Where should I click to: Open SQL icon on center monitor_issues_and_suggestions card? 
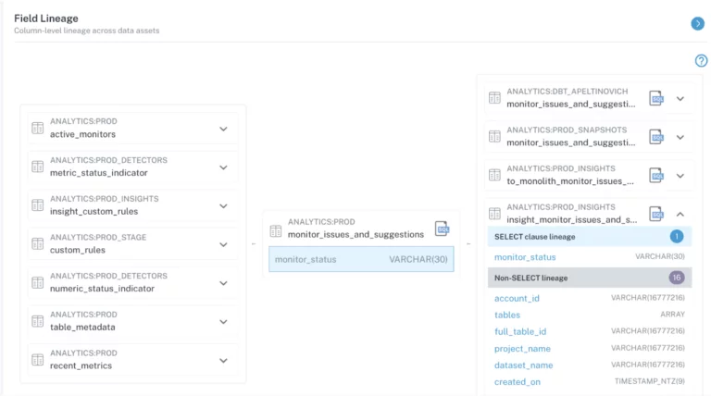443,229
